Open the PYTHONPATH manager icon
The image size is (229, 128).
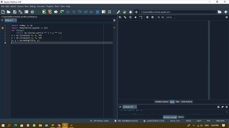coord(125,12)
